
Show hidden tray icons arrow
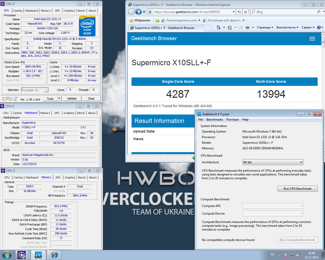[x=280, y=255]
